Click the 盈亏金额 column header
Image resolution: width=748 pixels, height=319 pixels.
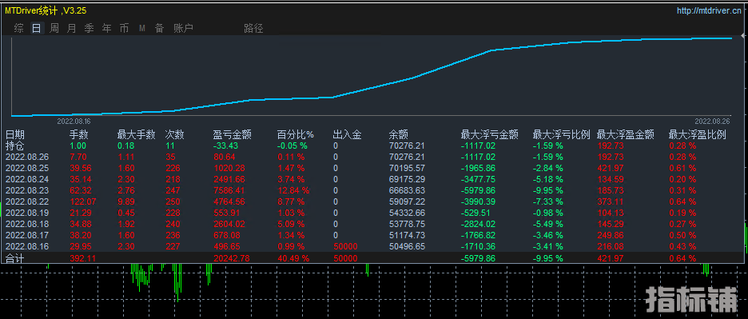coord(233,135)
